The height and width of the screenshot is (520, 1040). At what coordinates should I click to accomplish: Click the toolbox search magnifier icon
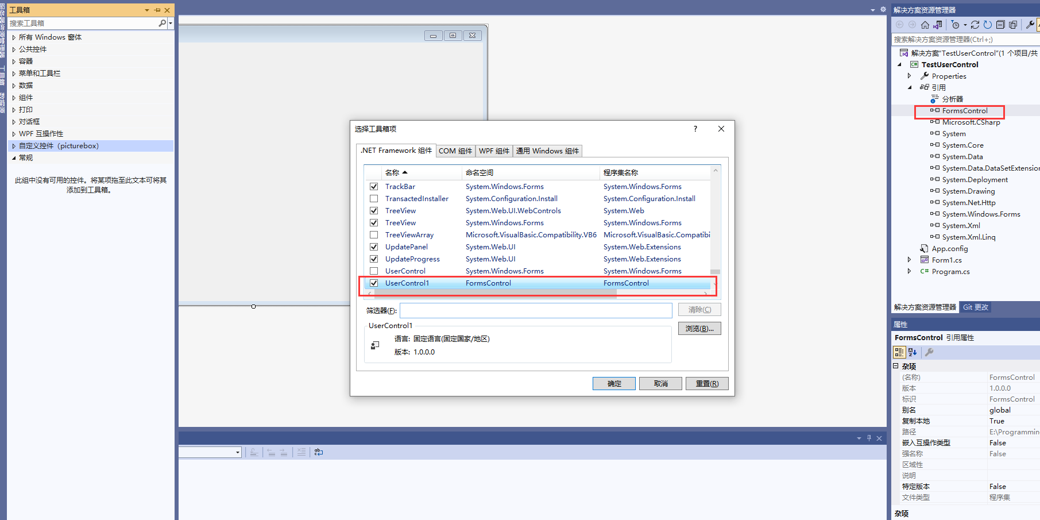point(161,23)
